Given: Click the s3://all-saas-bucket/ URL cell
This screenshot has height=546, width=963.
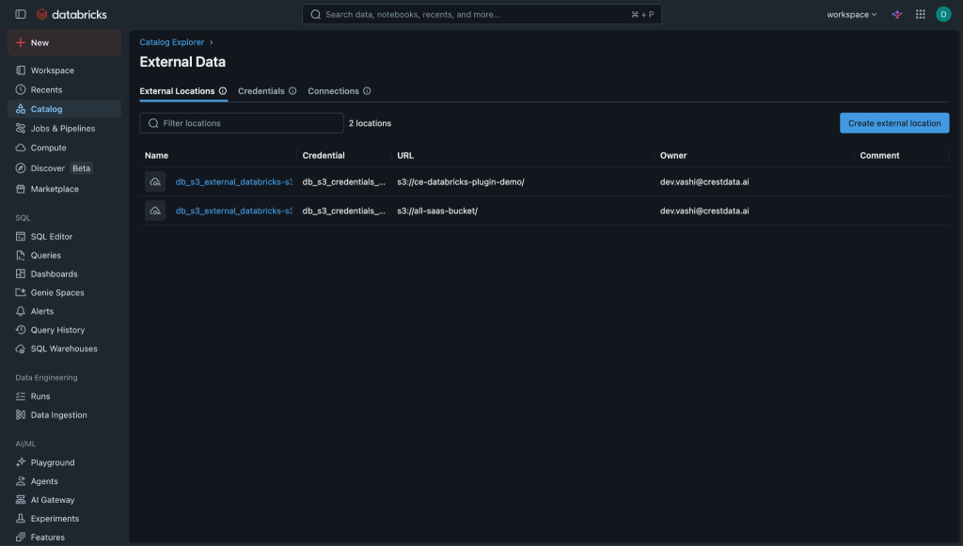Looking at the screenshot, I should tap(437, 211).
